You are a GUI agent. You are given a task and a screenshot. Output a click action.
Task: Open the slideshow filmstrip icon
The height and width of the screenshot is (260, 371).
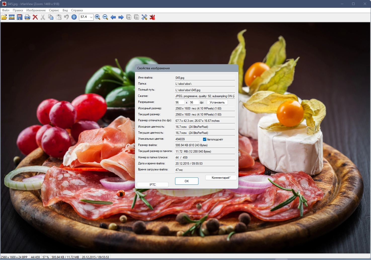coord(12,17)
